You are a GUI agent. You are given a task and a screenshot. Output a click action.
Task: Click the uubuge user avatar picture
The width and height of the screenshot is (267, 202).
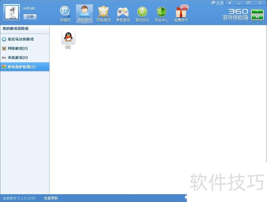point(12,12)
